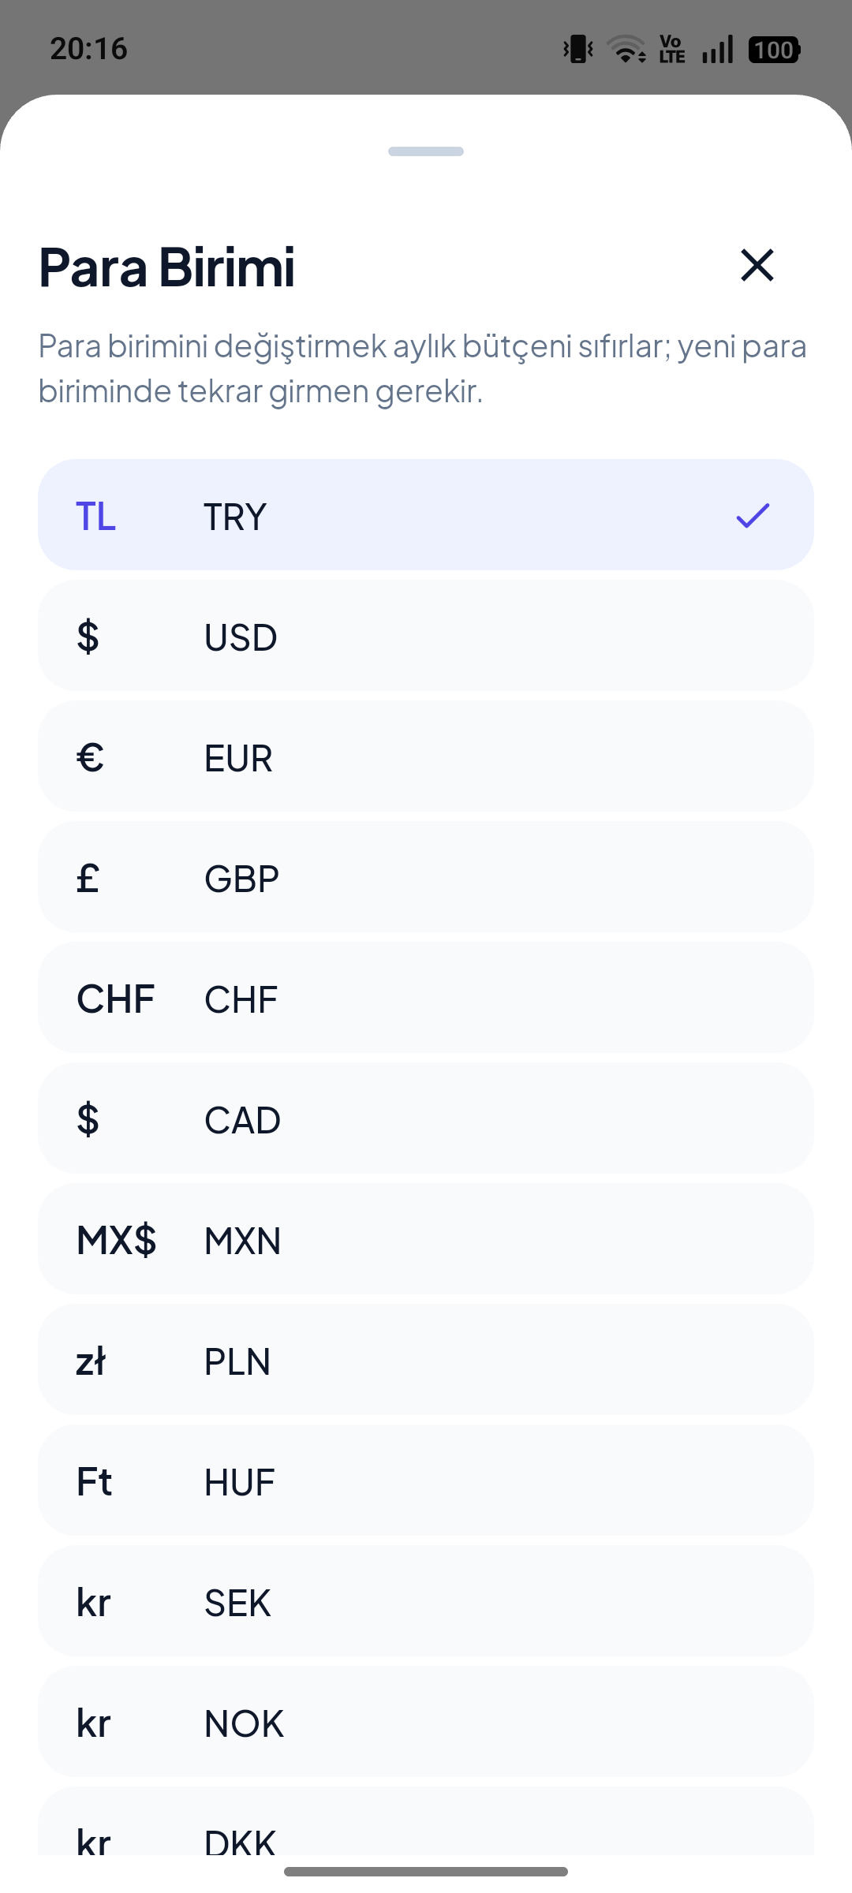Select USD as currency
This screenshot has height=1893, width=852.
pyautogui.click(x=426, y=636)
